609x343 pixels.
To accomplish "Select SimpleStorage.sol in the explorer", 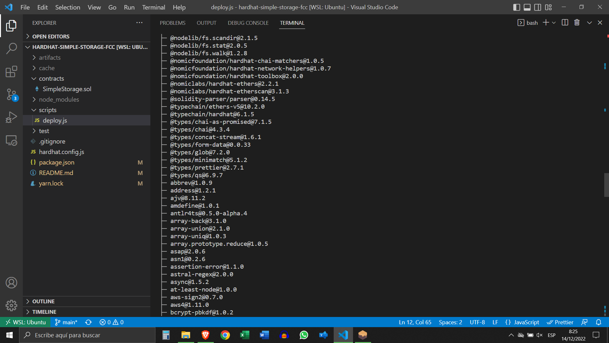I will 67,89.
